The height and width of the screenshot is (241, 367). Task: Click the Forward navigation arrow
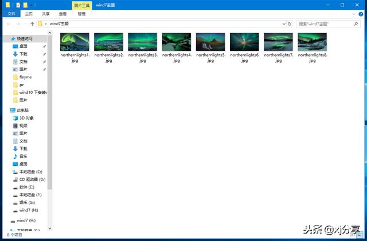[18, 24]
